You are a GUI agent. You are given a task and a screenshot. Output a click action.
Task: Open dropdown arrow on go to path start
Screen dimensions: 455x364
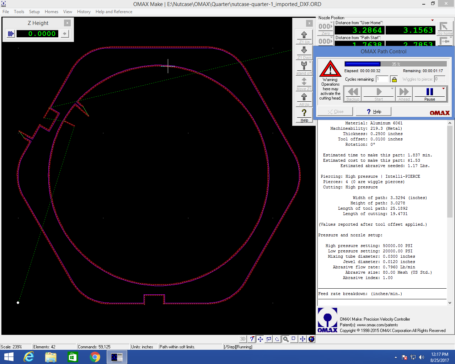[x=451, y=38]
